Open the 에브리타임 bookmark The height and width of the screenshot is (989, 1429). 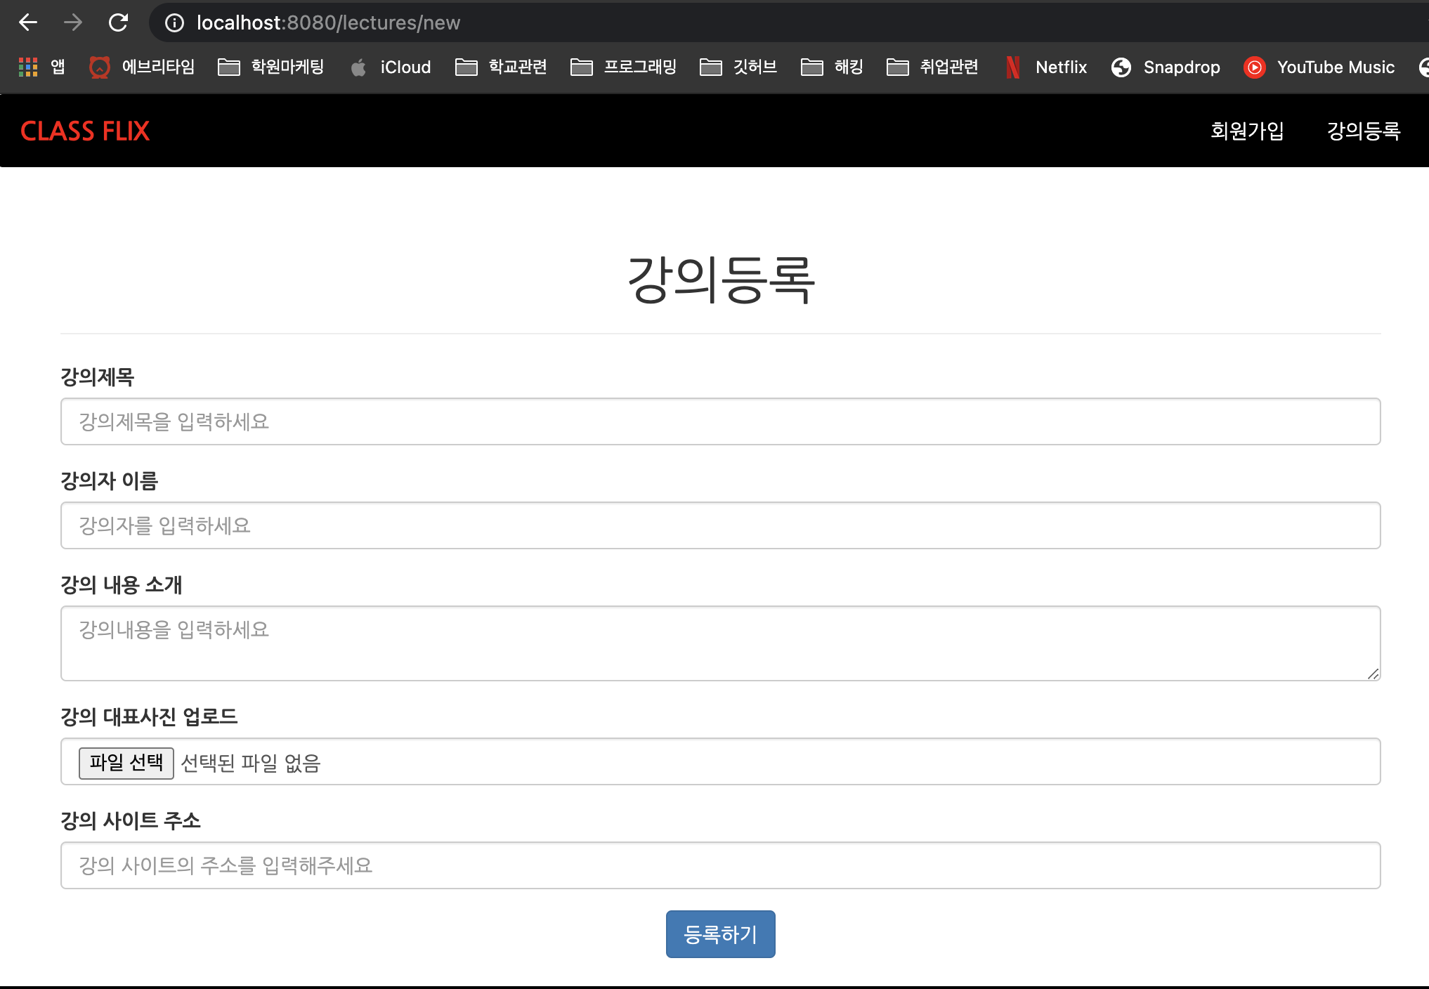point(142,67)
